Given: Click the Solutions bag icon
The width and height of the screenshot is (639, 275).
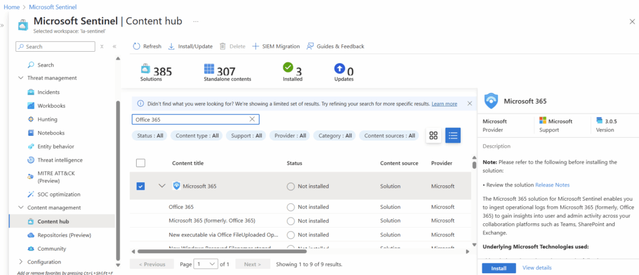Looking at the screenshot, I should coord(145,68).
